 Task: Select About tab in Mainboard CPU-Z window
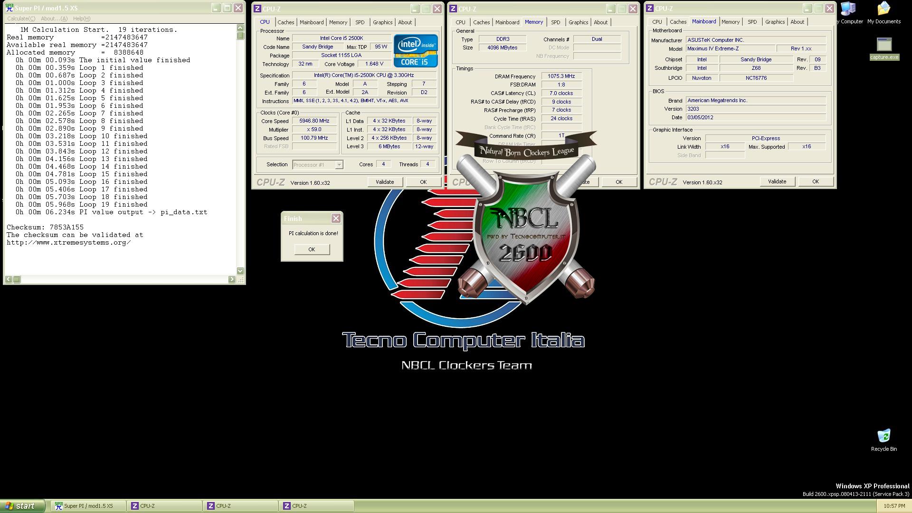798,22
